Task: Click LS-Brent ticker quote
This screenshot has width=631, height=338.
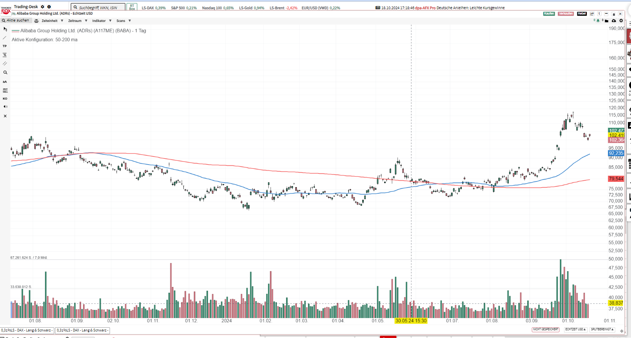Action: [x=283, y=8]
